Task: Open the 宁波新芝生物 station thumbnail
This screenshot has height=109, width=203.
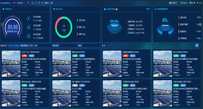Action: (112, 93)
